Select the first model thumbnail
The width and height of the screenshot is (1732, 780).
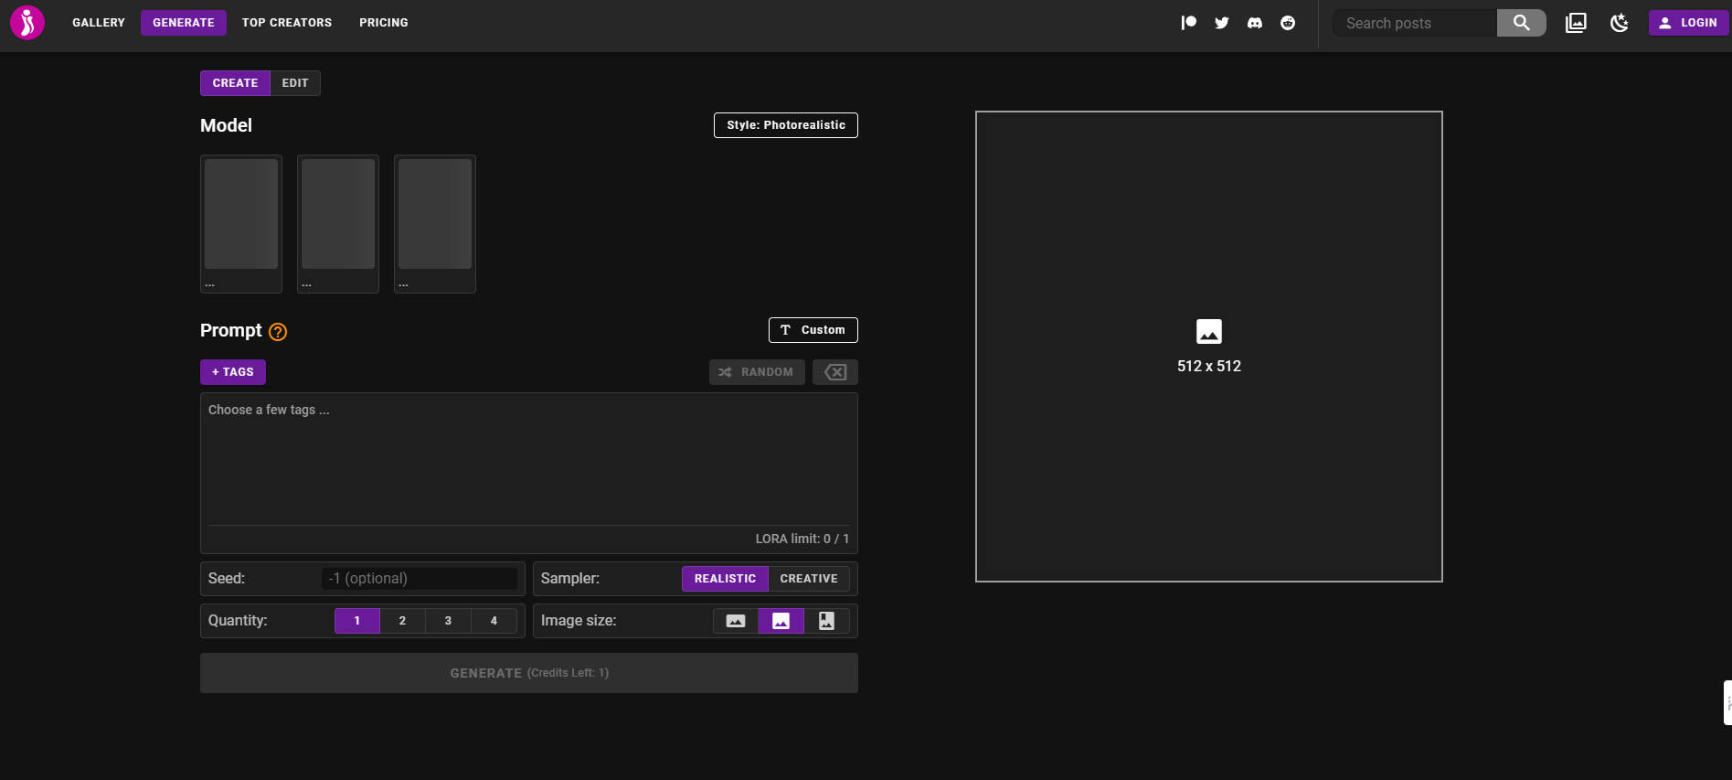coord(241,224)
